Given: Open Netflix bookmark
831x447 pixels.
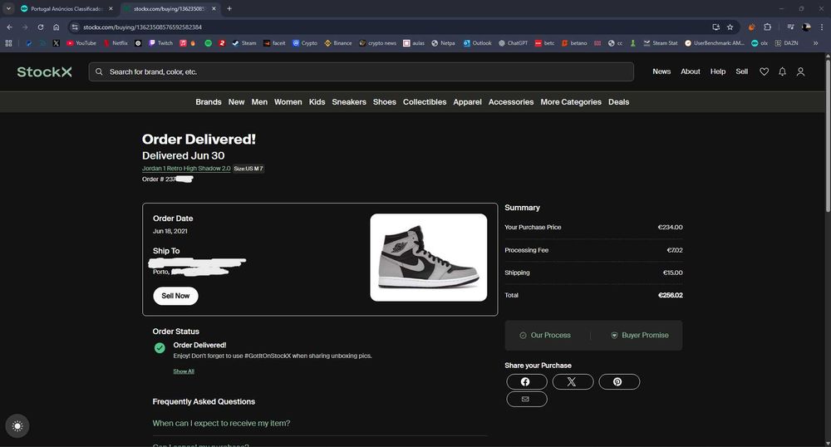Looking at the screenshot, I should 116,43.
